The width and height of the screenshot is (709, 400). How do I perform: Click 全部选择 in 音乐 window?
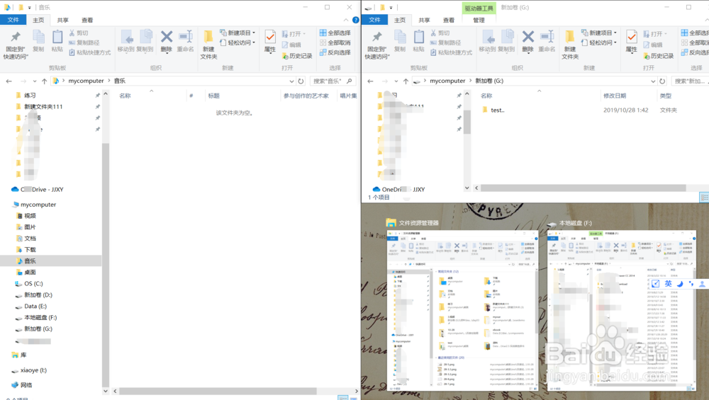click(x=335, y=33)
